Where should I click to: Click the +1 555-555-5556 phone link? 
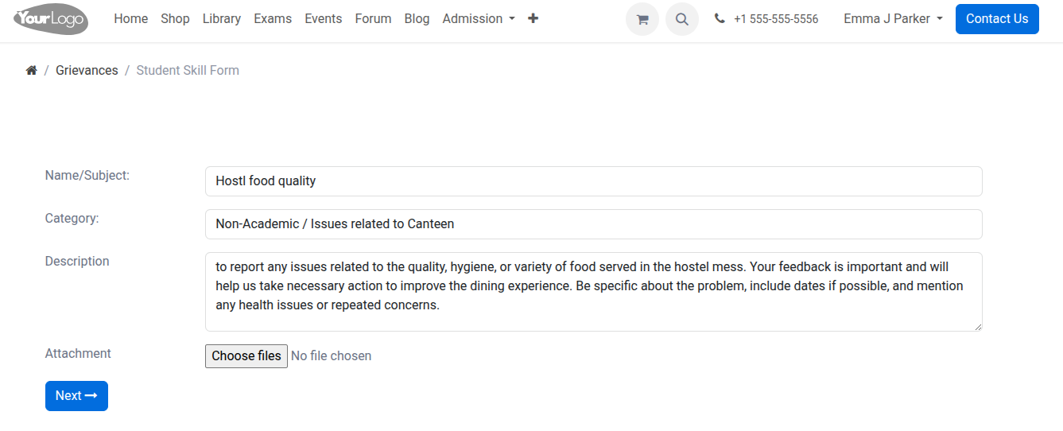[x=776, y=19]
